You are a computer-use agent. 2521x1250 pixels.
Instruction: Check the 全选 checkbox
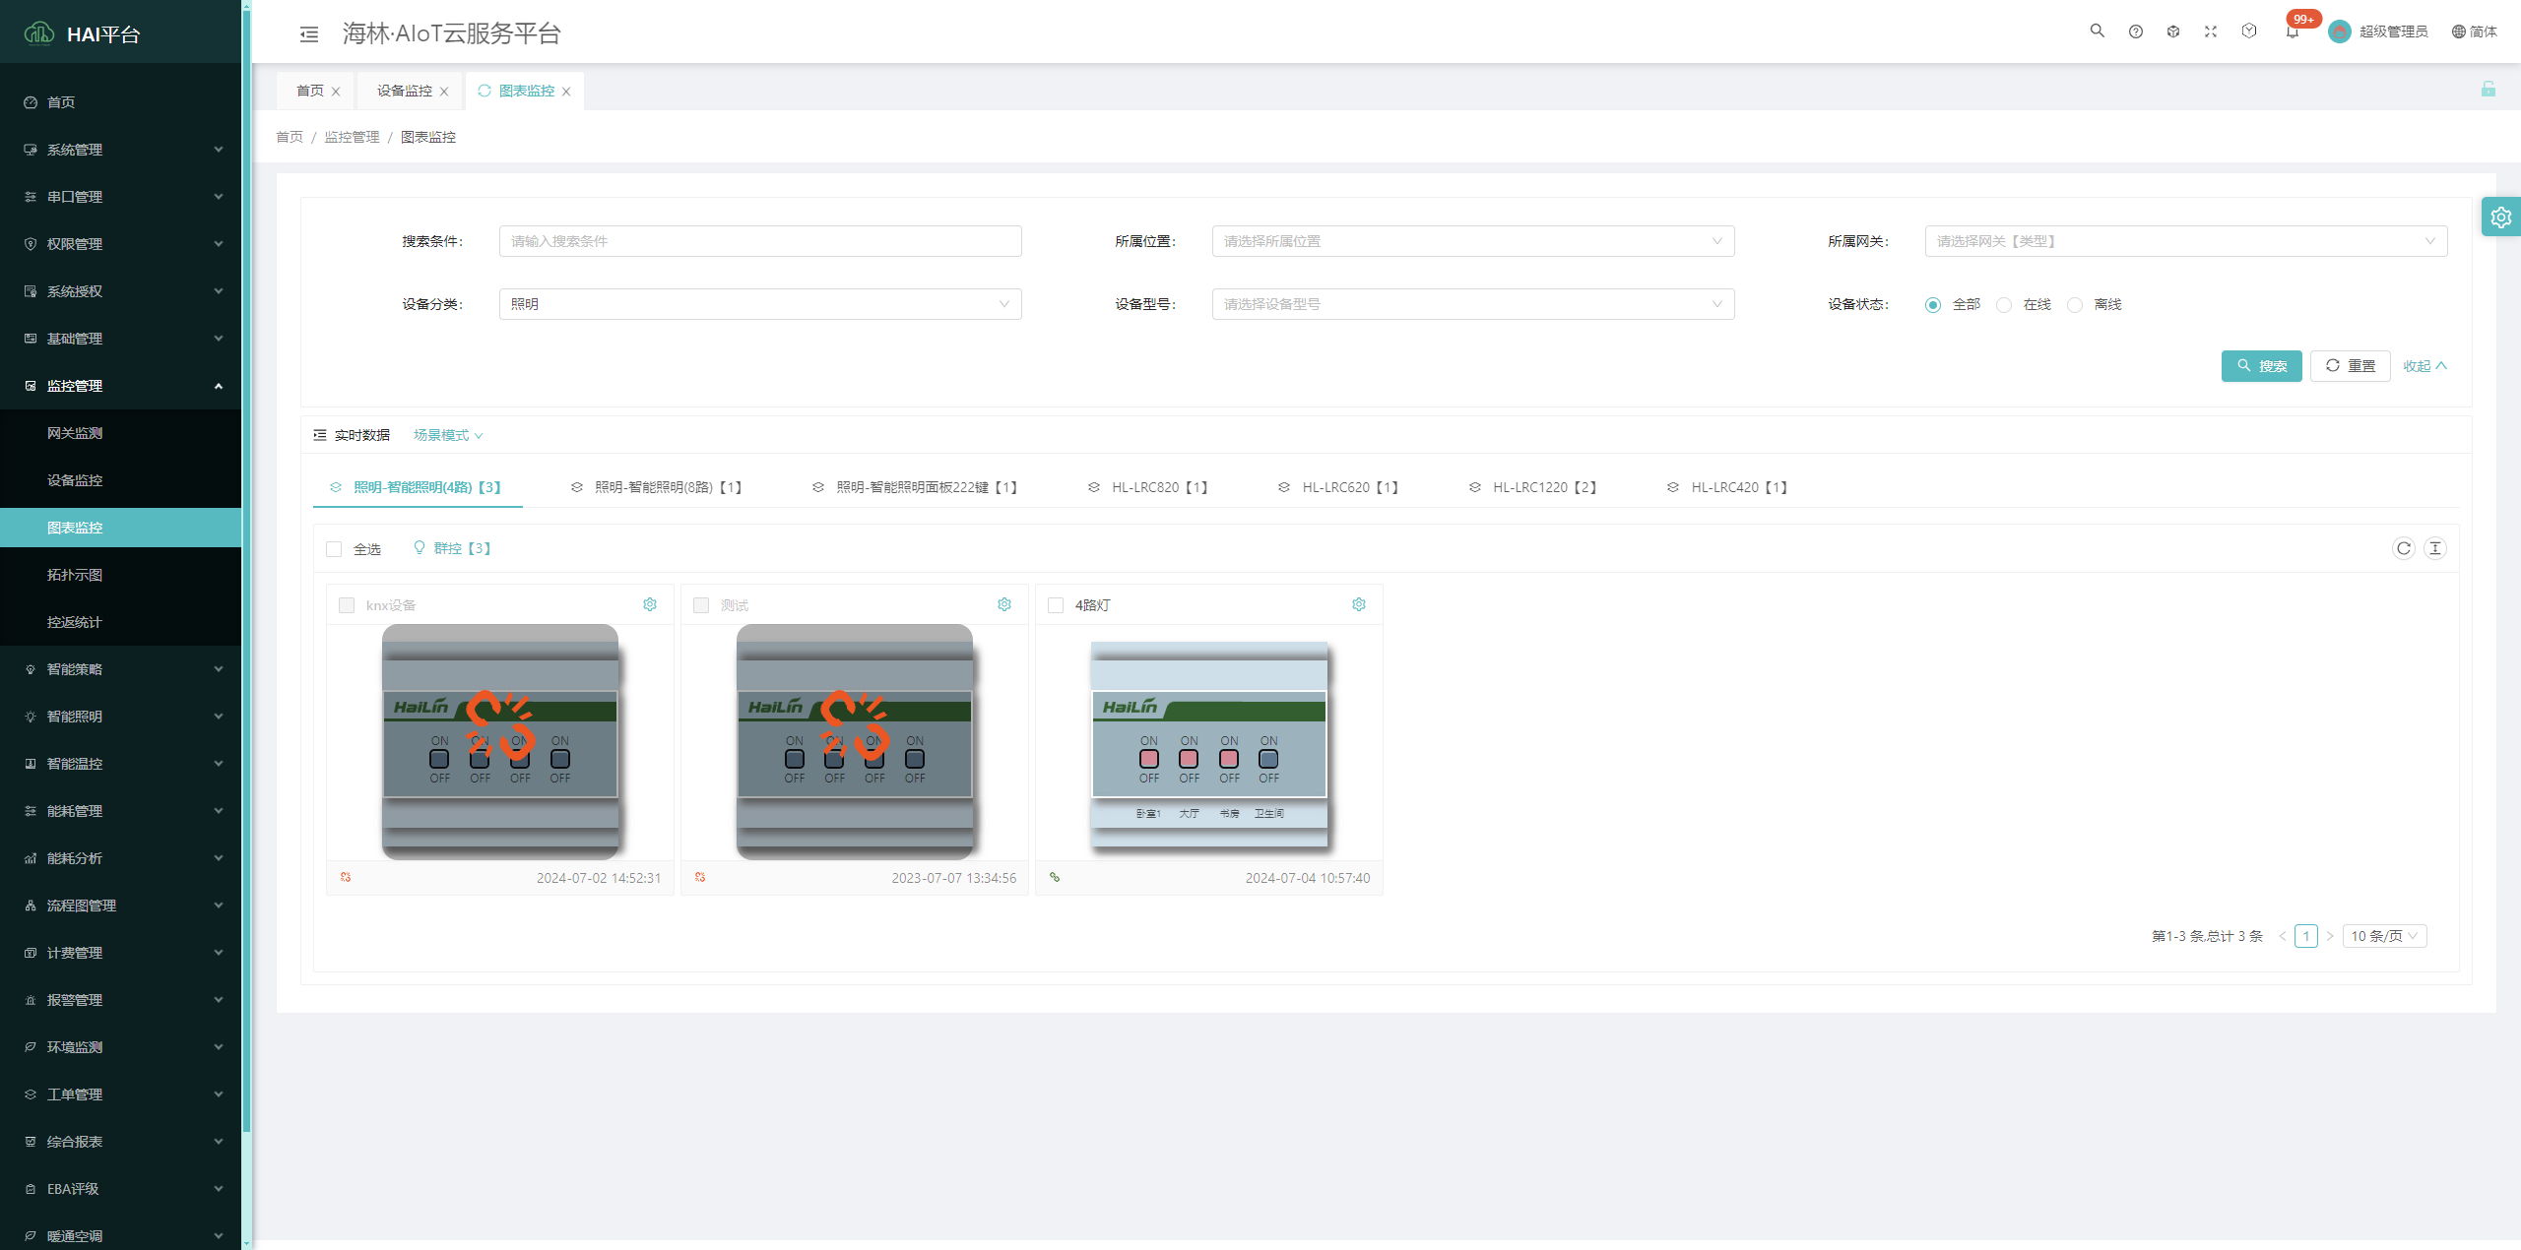[334, 549]
